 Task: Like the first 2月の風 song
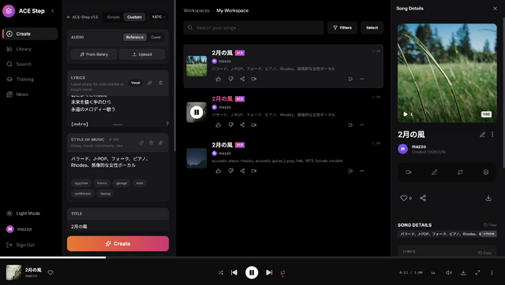(219, 79)
